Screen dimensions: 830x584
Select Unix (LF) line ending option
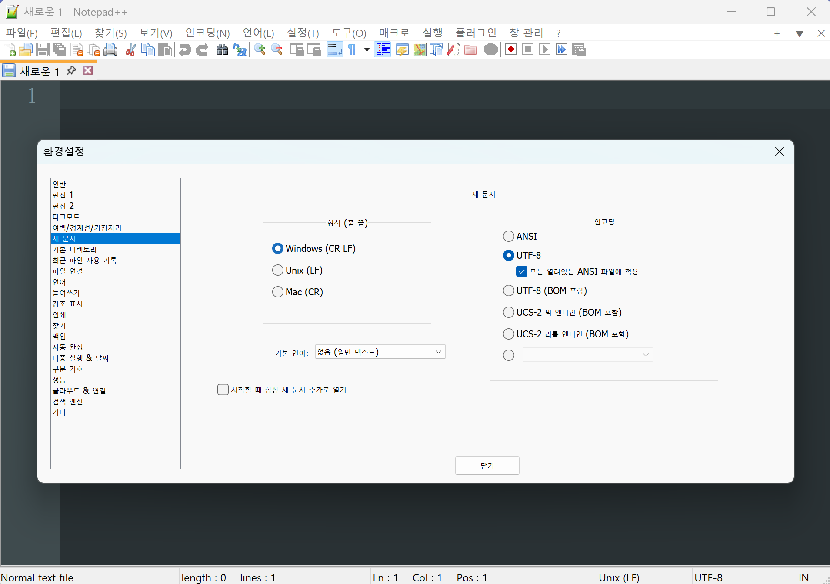click(278, 270)
